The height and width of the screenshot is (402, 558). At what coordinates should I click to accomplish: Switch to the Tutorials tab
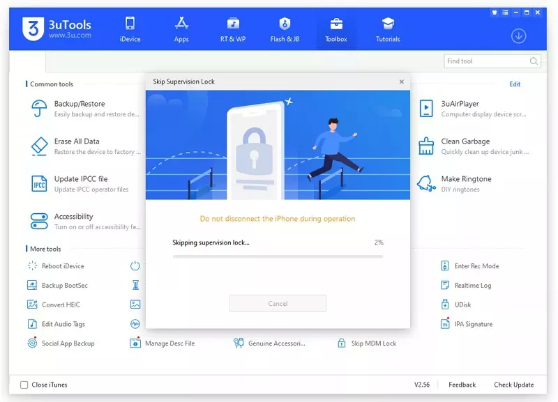[387, 29]
